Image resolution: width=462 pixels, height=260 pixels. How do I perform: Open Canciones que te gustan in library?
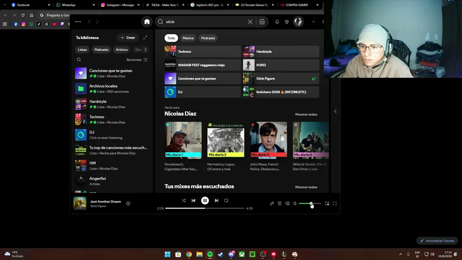(x=112, y=73)
